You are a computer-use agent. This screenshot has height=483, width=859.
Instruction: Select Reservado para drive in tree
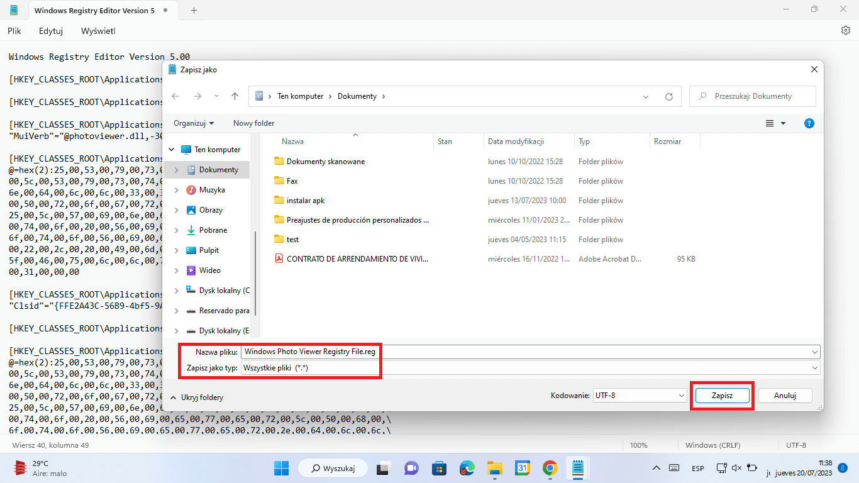218,311
